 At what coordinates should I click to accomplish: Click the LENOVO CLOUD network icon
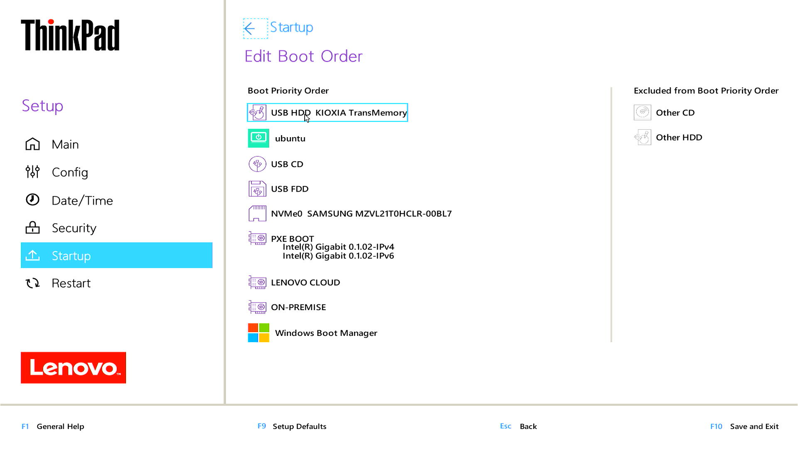(257, 282)
